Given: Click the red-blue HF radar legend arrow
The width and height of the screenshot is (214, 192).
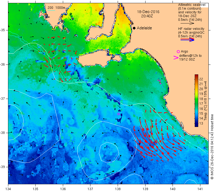Looking at the screenshot, I should click(x=187, y=40).
